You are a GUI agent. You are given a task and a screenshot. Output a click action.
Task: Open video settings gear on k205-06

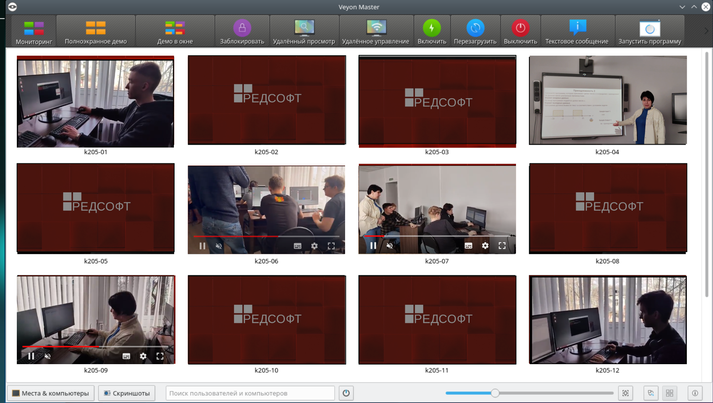pyautogui.click(x=314, y=246)
